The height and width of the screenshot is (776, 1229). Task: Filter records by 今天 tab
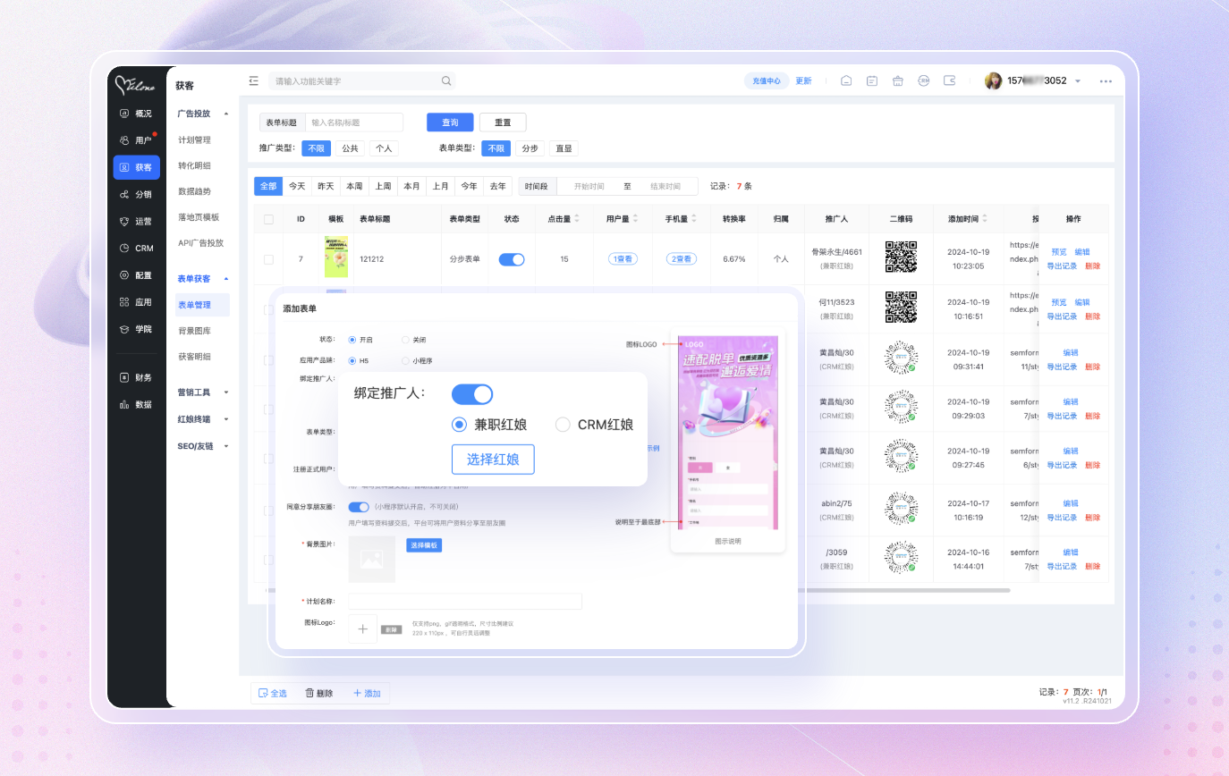[297, 186]
